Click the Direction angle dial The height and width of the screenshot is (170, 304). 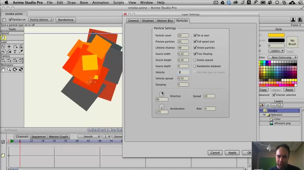coord(162,94)
